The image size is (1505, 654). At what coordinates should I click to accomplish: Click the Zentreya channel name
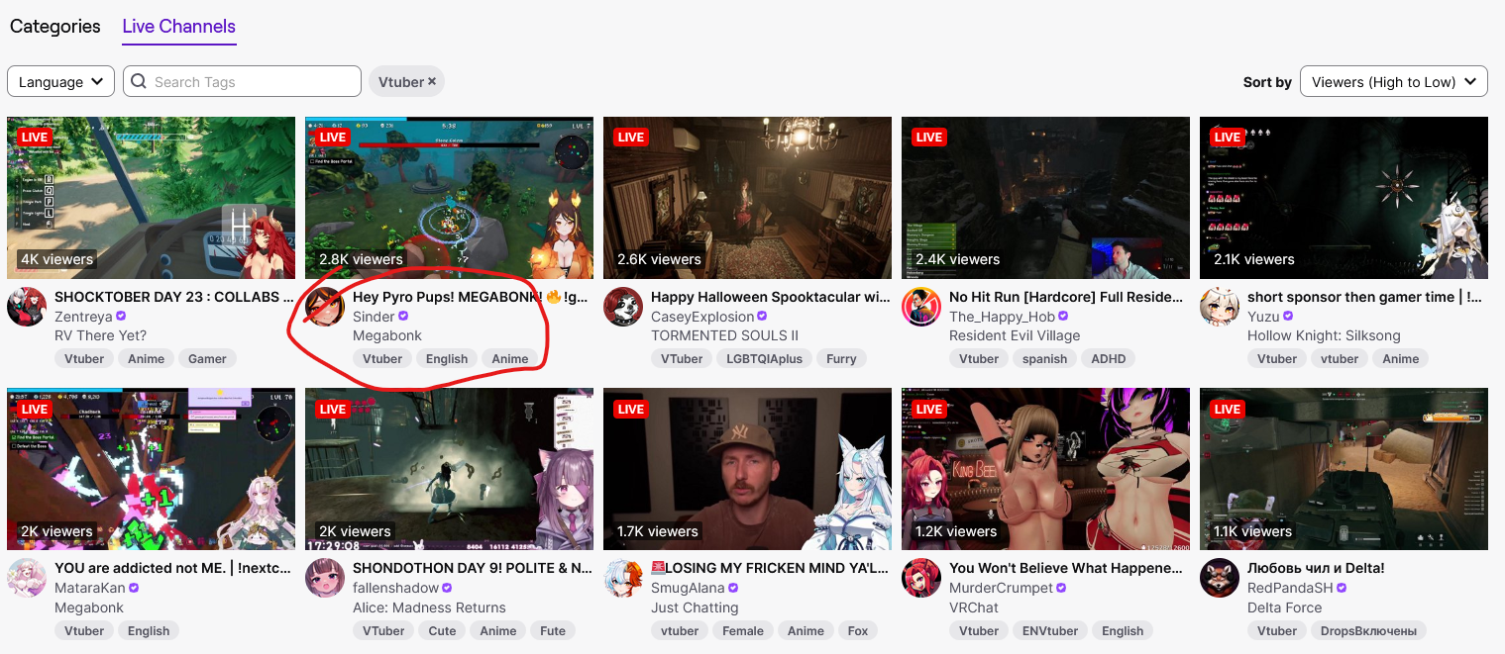[83, 317]
